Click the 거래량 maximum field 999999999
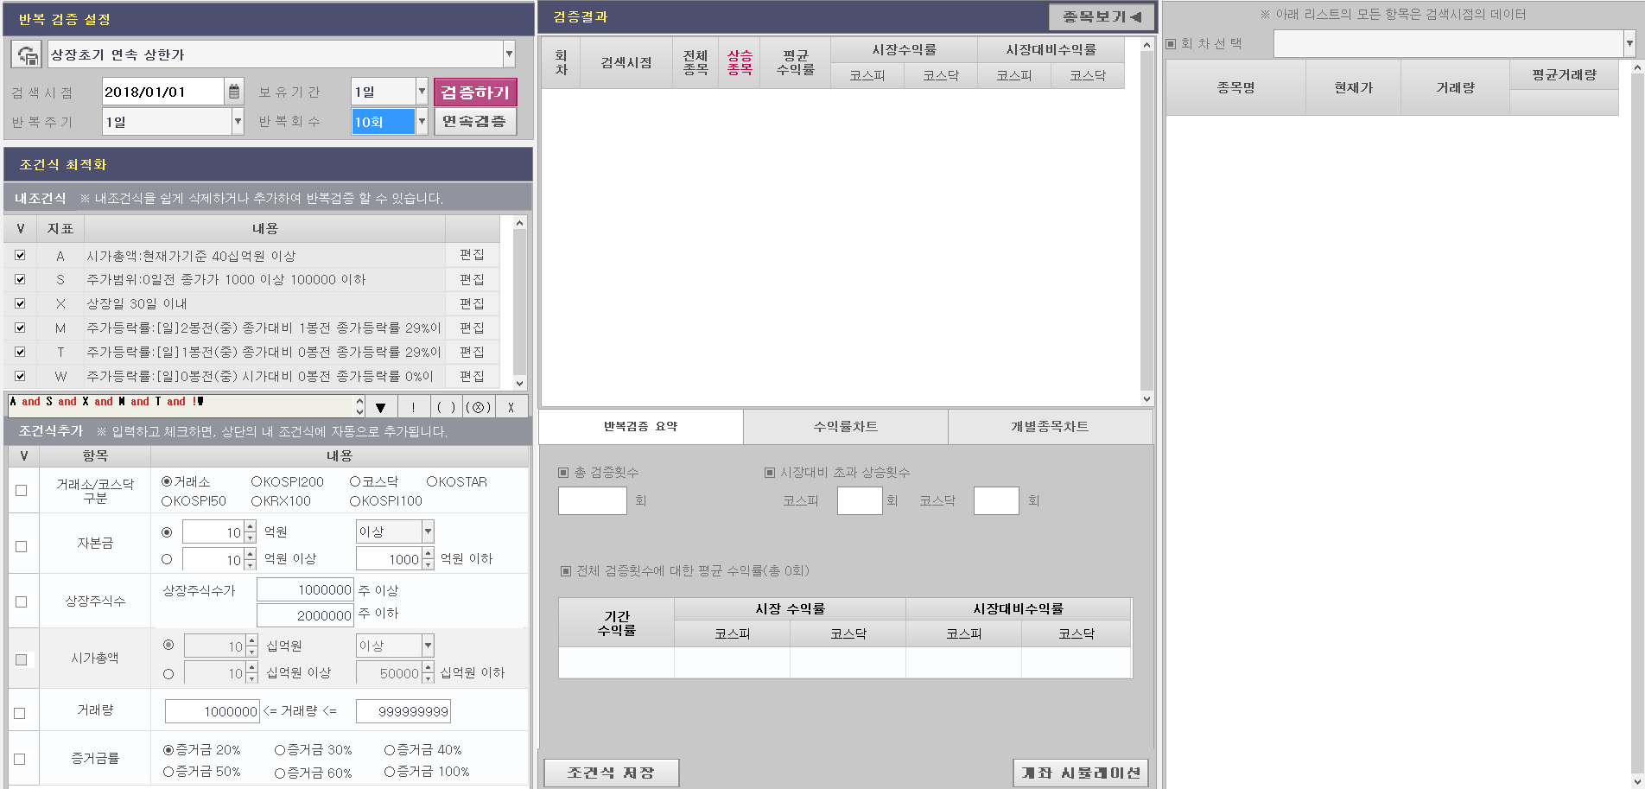This screenshot has width=1645, height=789. click(x=403, y=711)
